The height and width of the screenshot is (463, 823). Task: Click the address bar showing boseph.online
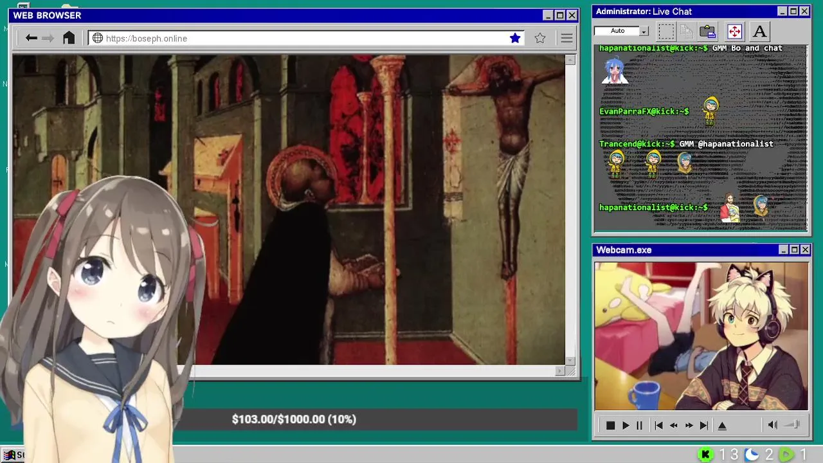306,38
